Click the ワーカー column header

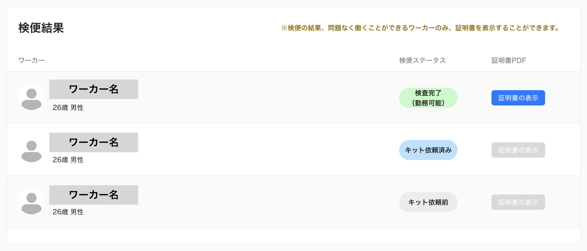(32, 61)
